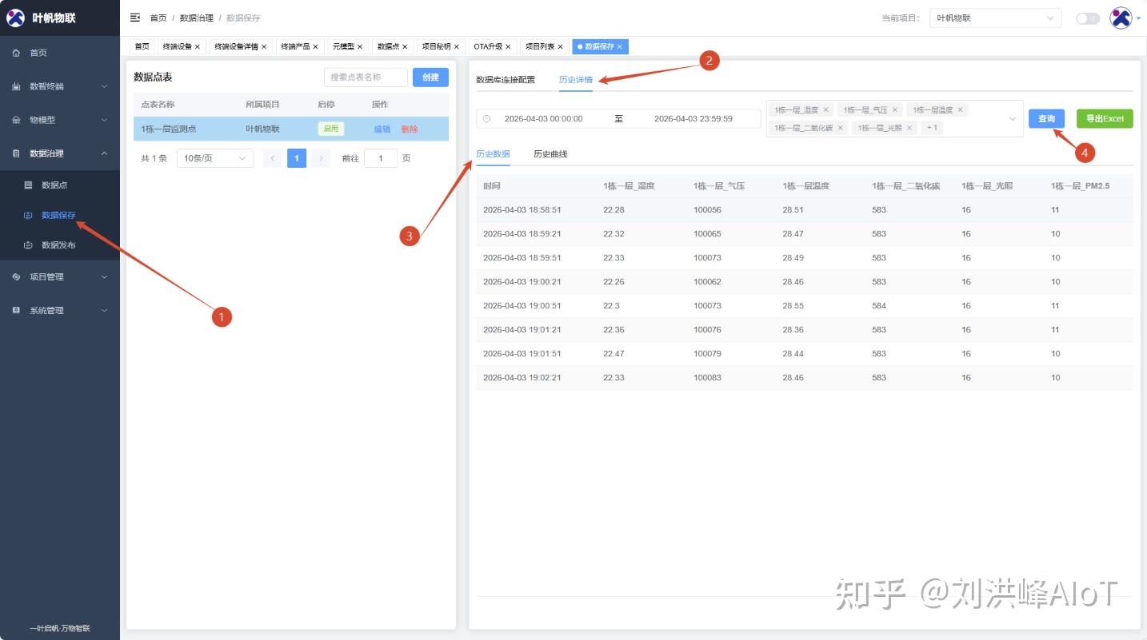Go to previous page in pagination

[272, 158]
